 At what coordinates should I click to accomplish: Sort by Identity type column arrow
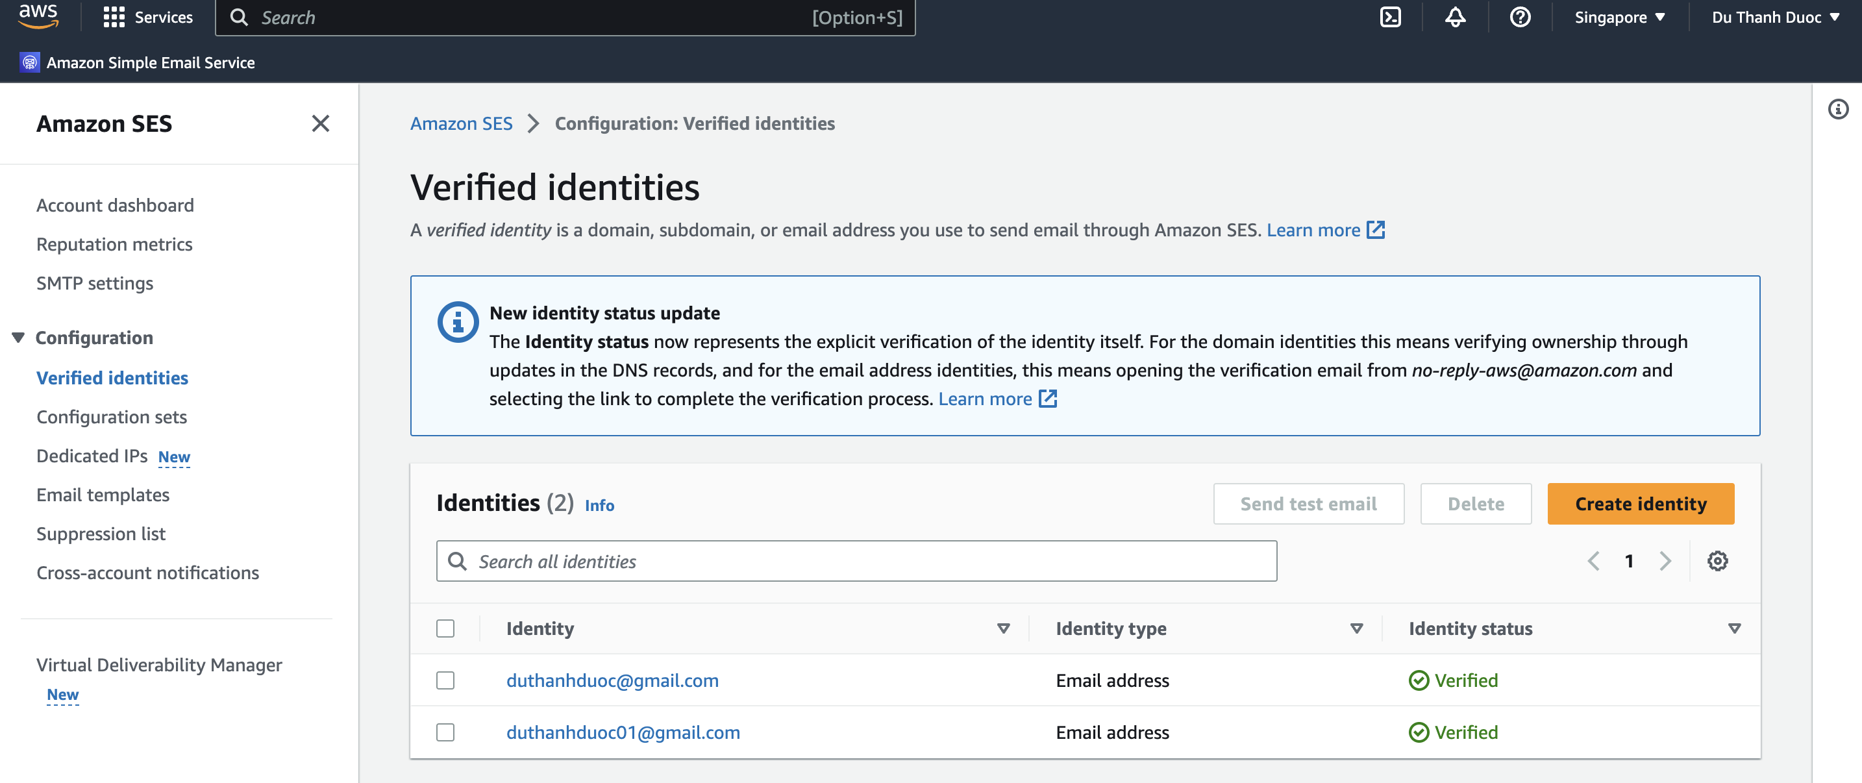(1357, 628)
